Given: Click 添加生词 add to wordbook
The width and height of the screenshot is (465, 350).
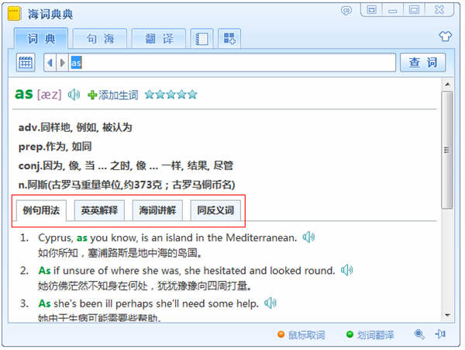Looking at the screenshot, I should click(113, 95).
